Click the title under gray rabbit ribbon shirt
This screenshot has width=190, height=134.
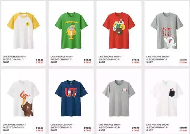coord(158,60)
